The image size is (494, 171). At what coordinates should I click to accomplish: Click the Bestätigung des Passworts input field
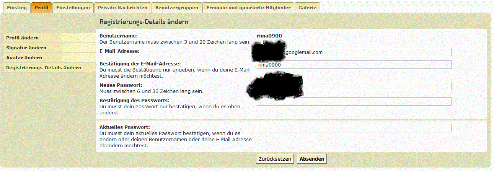[x=354, y=101]
